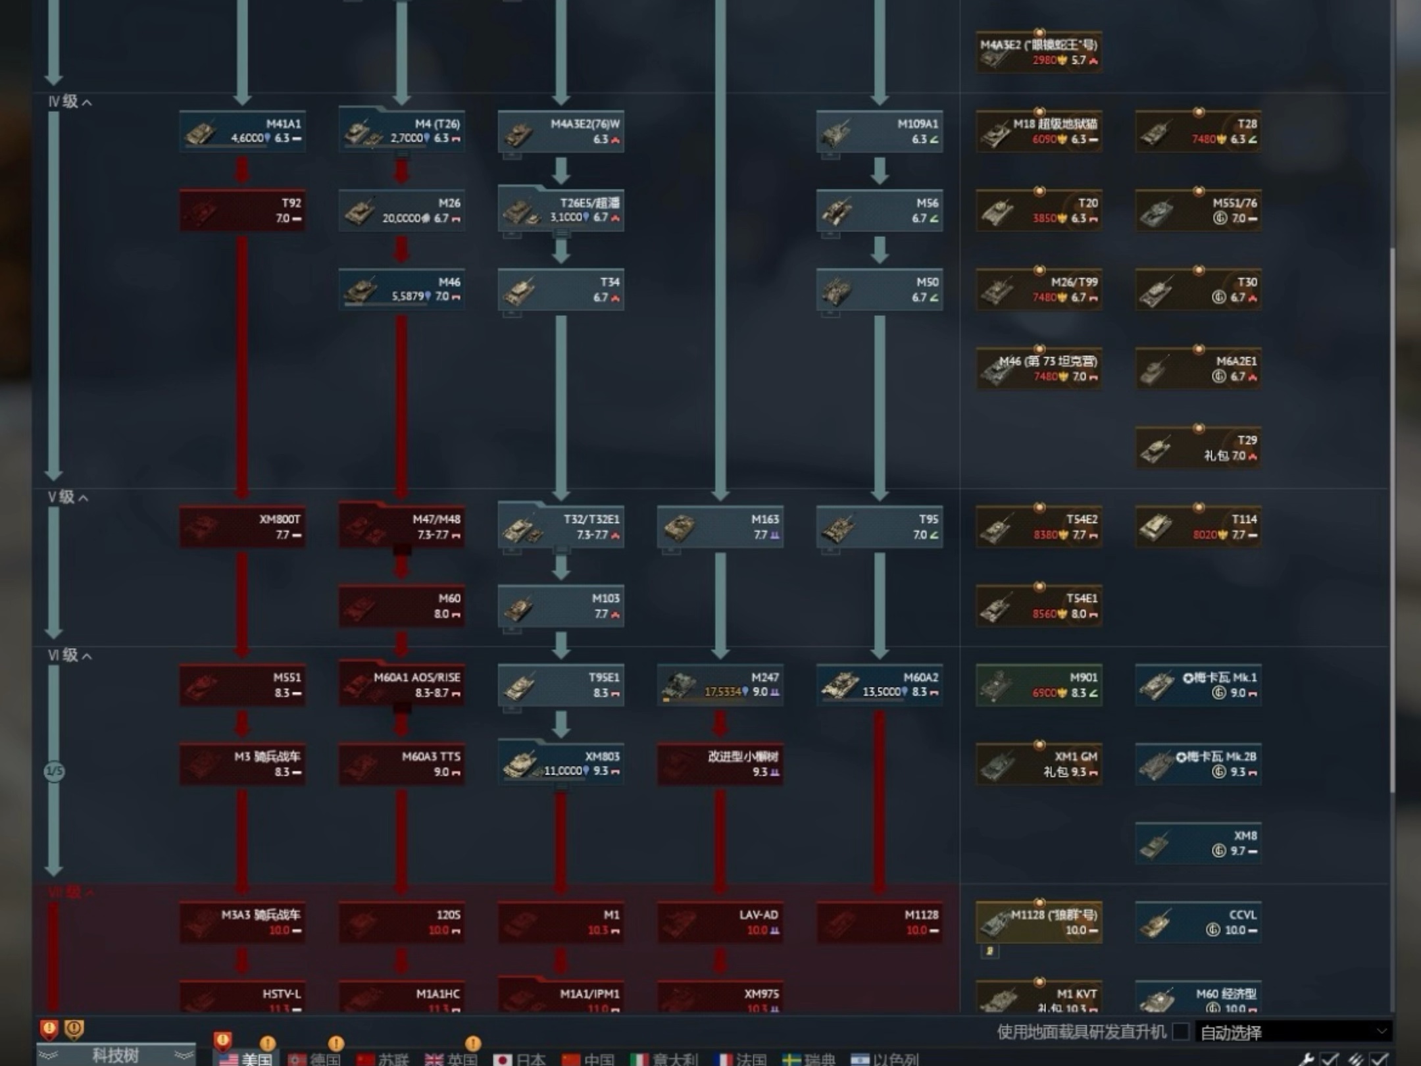This screenshot has width=1421, height=1066.
Task: Select the M26 tank card
Action: tap(401, 211)
